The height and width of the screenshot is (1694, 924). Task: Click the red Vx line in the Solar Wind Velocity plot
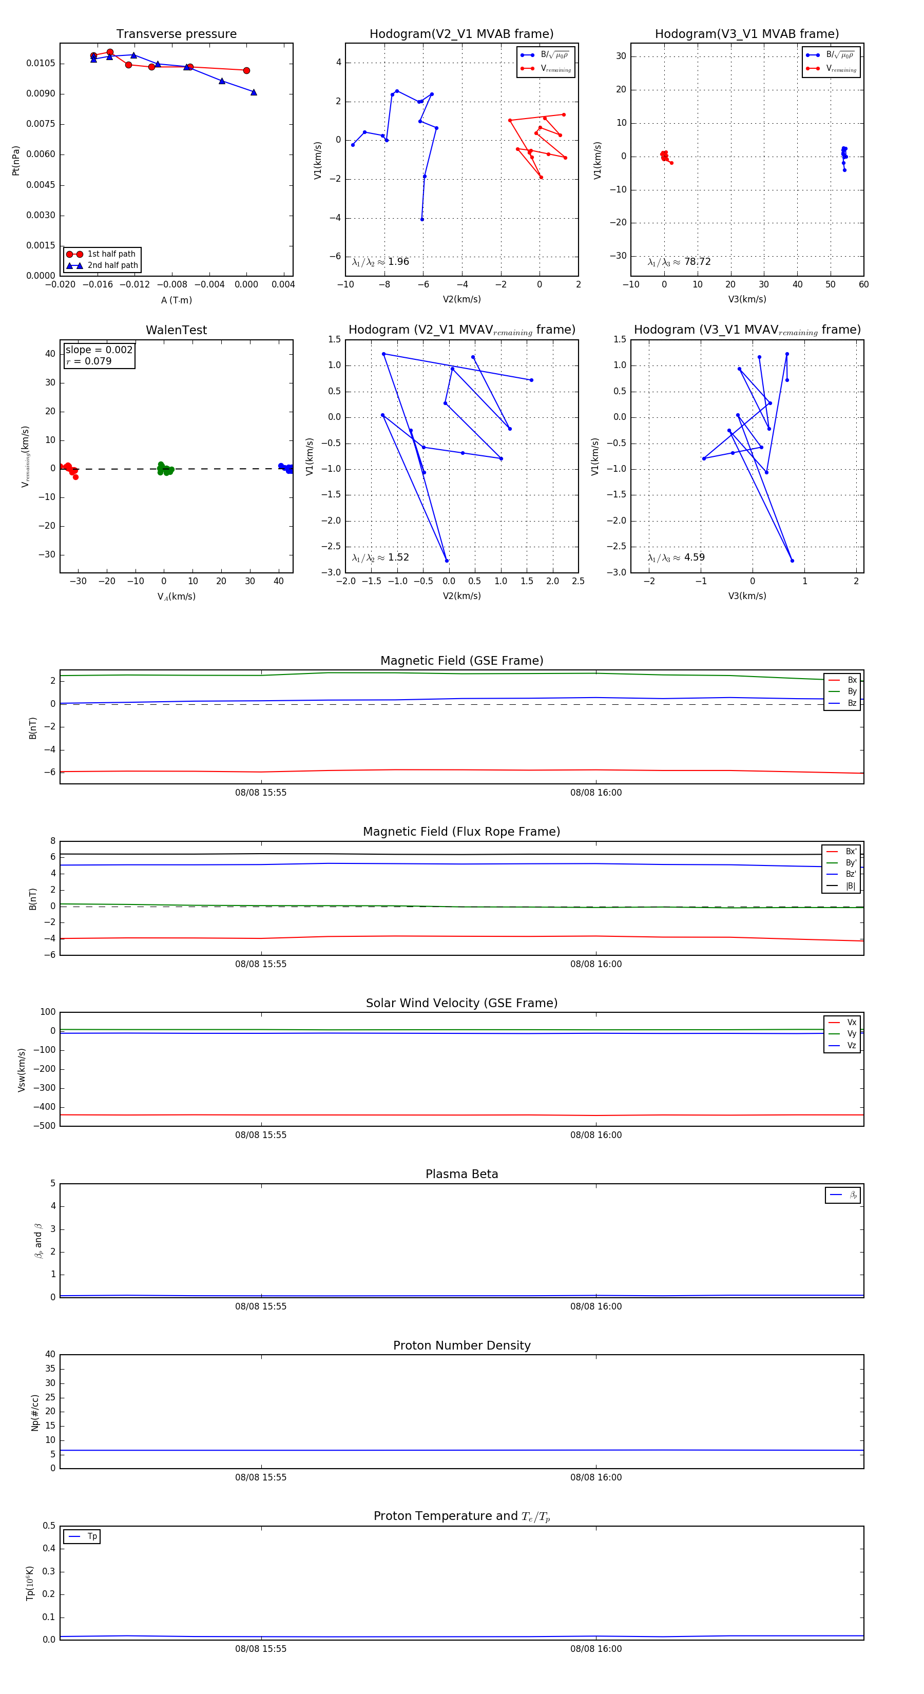coord(461,1115)
